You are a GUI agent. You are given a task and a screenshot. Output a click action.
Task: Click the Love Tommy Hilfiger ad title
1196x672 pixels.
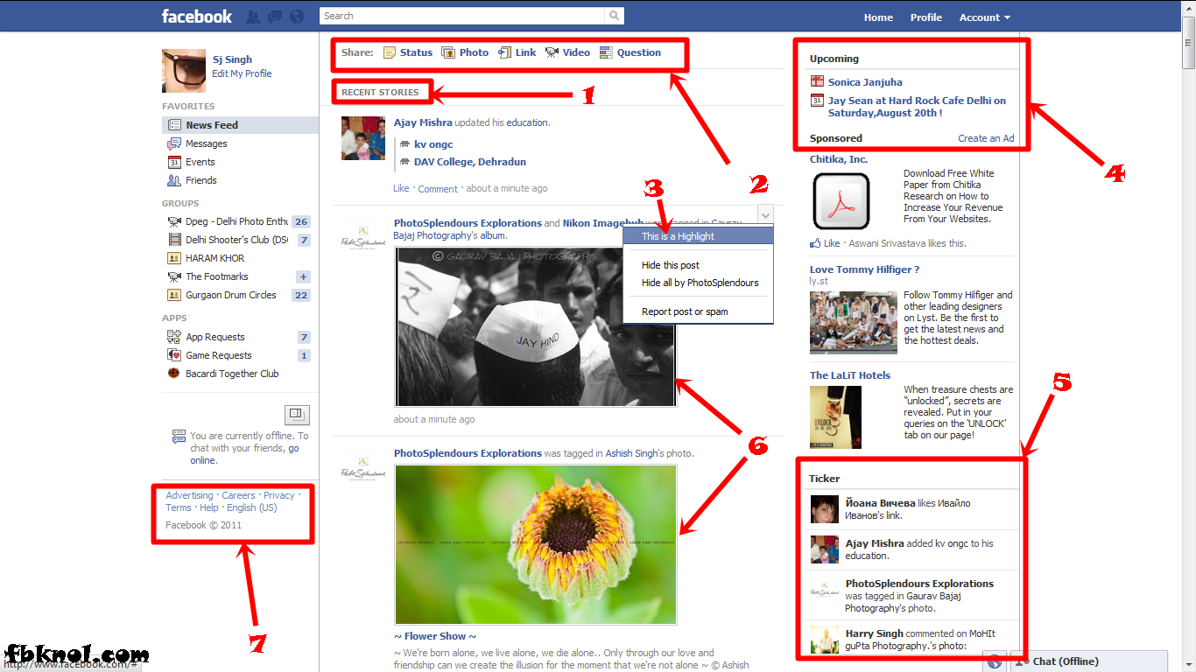pos(864,269)
